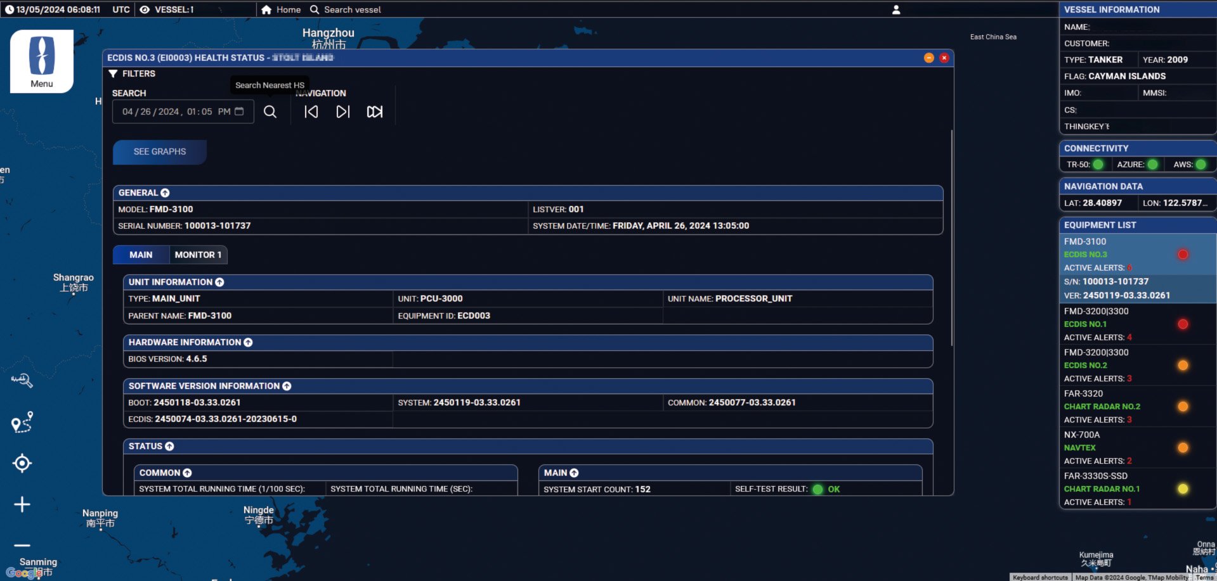
Task: Click the Self-Test Result green OK indicator
Action: click(x=817, y=489)
